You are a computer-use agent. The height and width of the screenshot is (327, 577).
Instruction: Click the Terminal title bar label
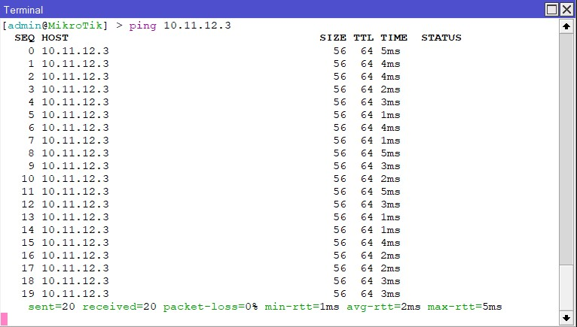pyautogui.click(x=23, y=10)
